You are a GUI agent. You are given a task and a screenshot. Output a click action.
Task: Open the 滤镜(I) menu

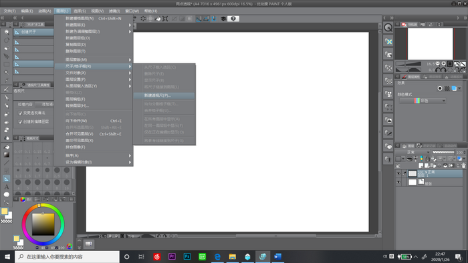tap(114, 11)
